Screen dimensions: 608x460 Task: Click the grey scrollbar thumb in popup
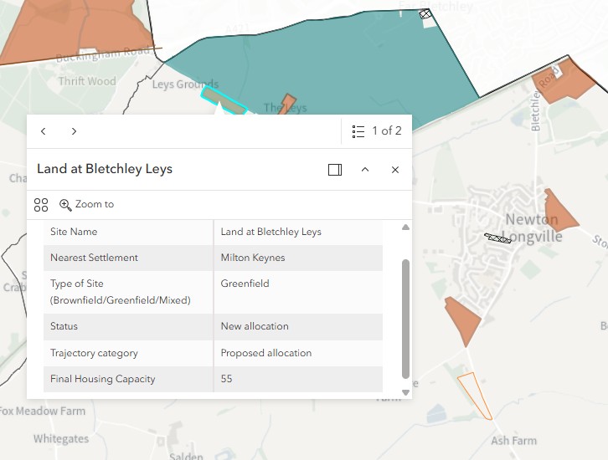click(x=405, y=319)
